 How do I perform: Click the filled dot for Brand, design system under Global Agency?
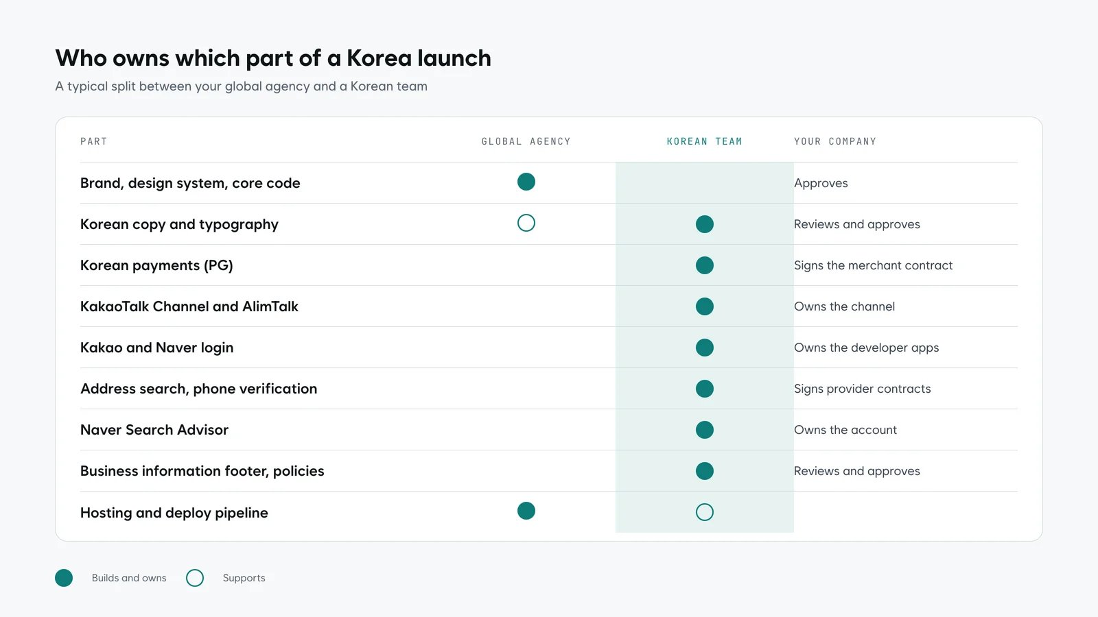point(526,182)
